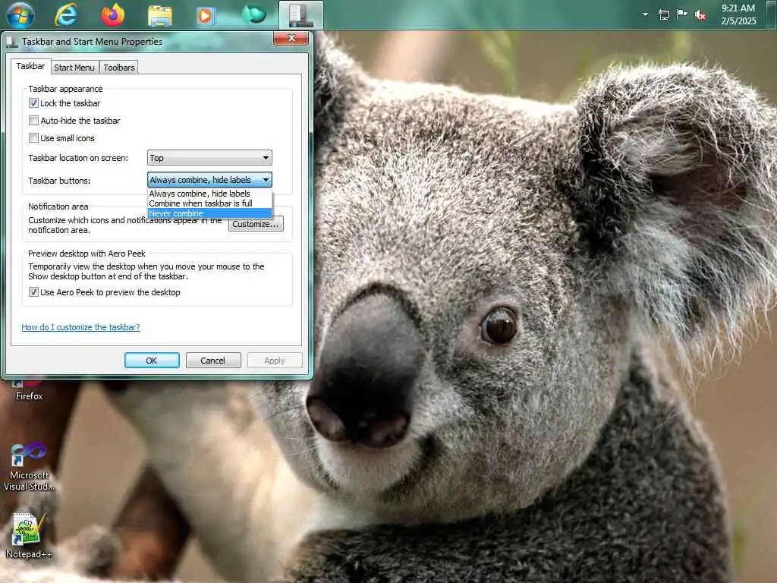Confirm with the OK button

pyautogui.click(x=152, y=361)
